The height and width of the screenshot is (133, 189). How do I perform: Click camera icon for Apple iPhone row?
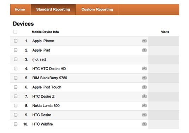pyautogui.click(x=144, y=41)
